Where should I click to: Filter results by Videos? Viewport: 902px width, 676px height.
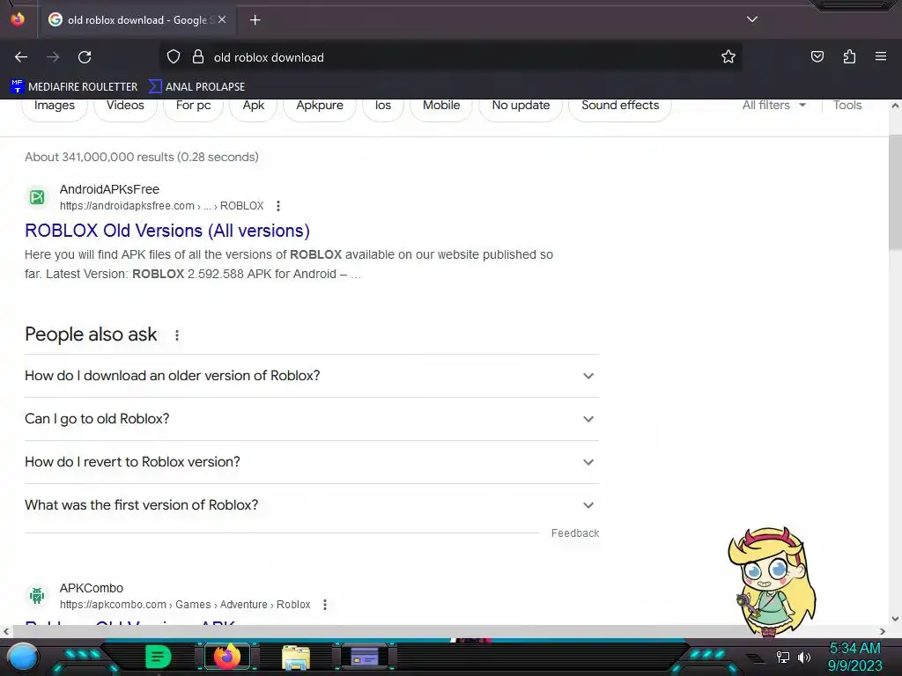[x=125, y=106]
